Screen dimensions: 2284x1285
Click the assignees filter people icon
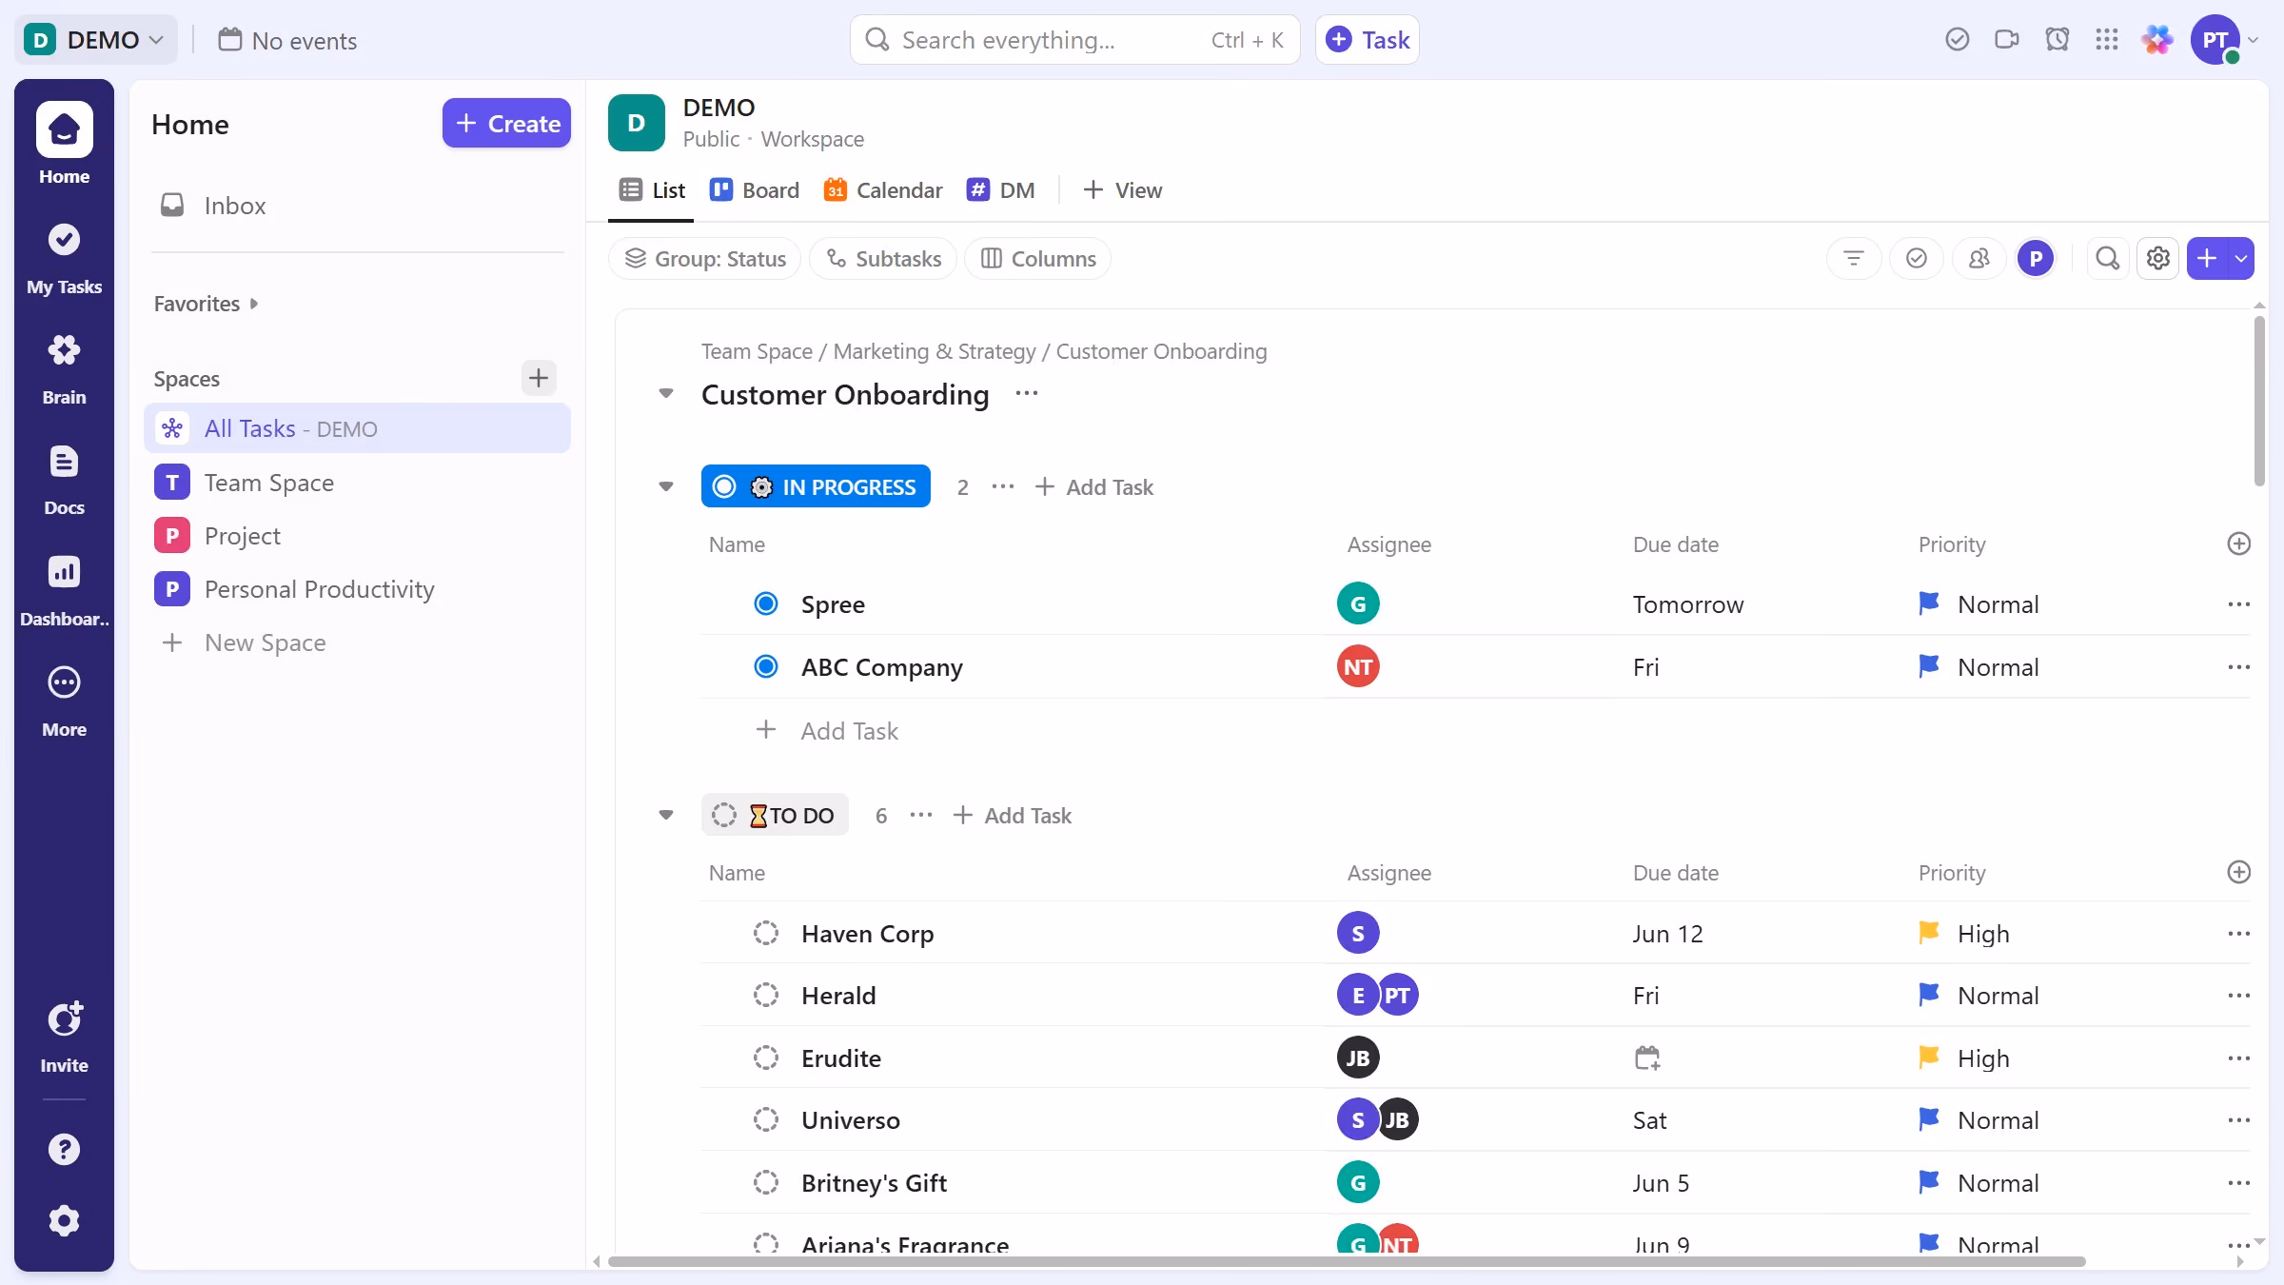[x=1979, y=258]
